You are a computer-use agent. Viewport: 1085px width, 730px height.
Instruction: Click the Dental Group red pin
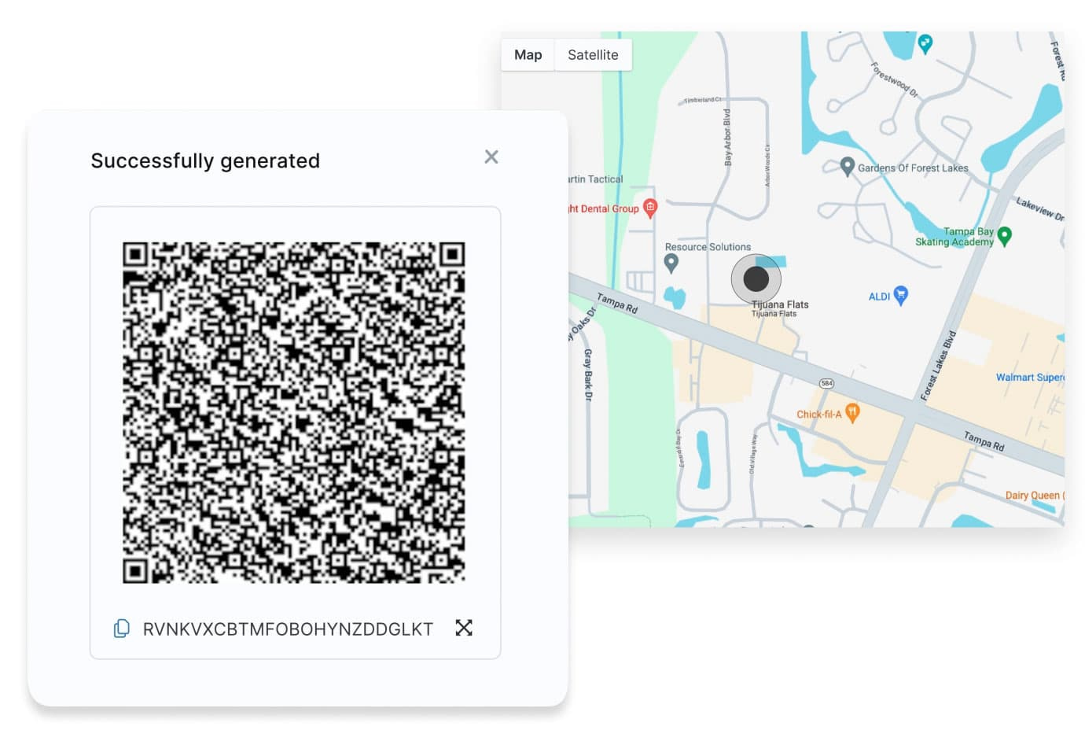point(649,208)
